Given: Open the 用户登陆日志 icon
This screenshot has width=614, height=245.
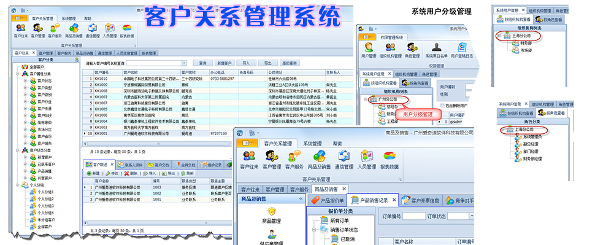Looking at the screenshot, I should tap(462, 50).
